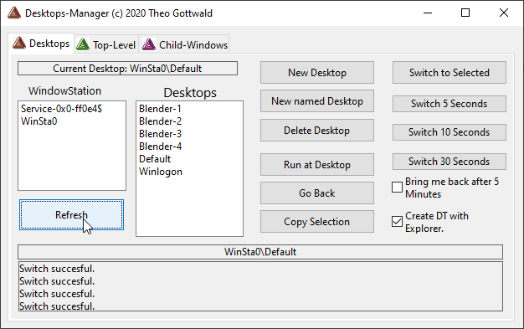The image size is (524, 329).
Task: Switch to the Top-Level tab
Action: [x=106, y=44]
